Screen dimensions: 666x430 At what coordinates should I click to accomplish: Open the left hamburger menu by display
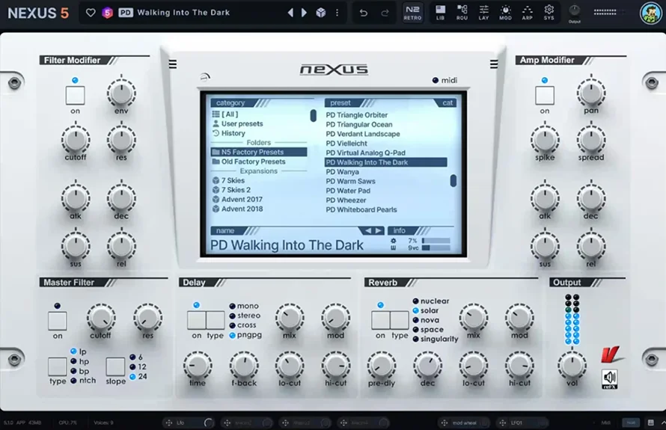click(x=173, y=64)
